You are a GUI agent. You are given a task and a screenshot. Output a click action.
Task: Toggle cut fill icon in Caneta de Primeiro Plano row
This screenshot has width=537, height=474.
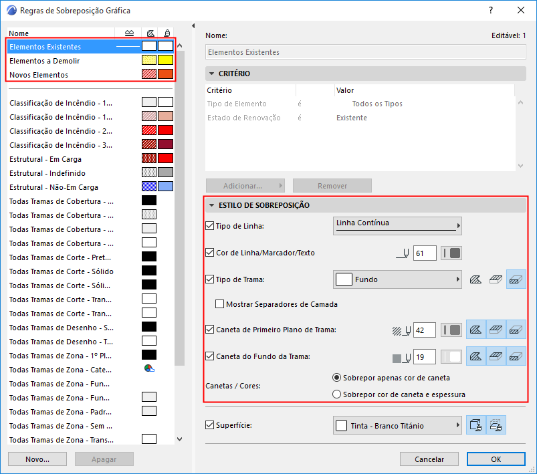pos(516,330)
